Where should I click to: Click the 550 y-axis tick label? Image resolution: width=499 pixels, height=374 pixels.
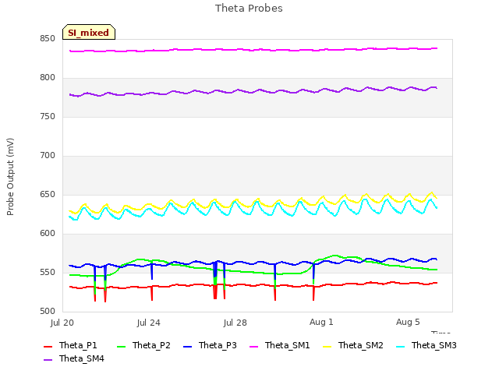point(48,273)
